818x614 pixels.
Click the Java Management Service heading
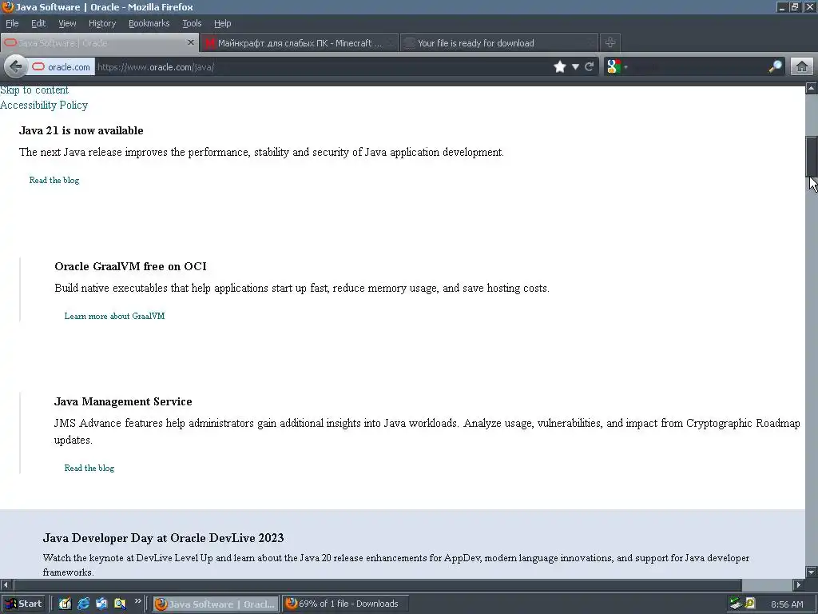123,401
